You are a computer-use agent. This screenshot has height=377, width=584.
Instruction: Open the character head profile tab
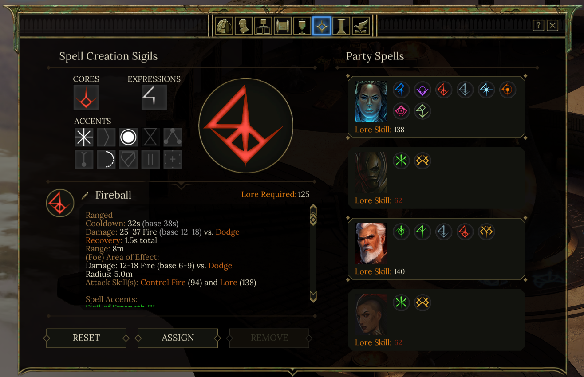244,26
